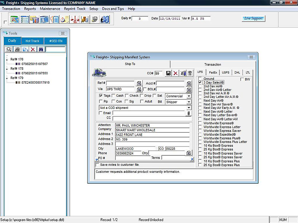Click the binoculars find icon in Tools panel
Image resolution: width=298 pixels, height=223 pixels.
[41, 49]
